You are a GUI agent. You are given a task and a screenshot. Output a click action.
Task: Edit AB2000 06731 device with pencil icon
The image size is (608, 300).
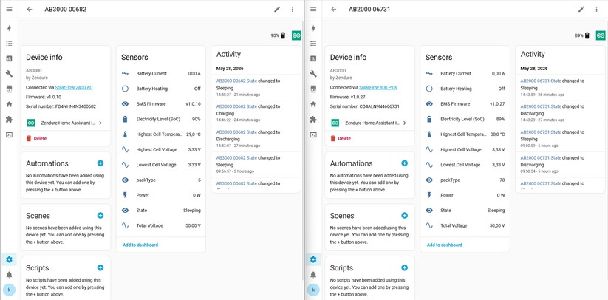coord(581,10)
